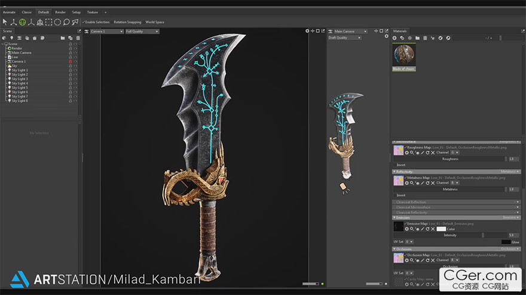Click the Roughness Map texture thumbnail

398,150
